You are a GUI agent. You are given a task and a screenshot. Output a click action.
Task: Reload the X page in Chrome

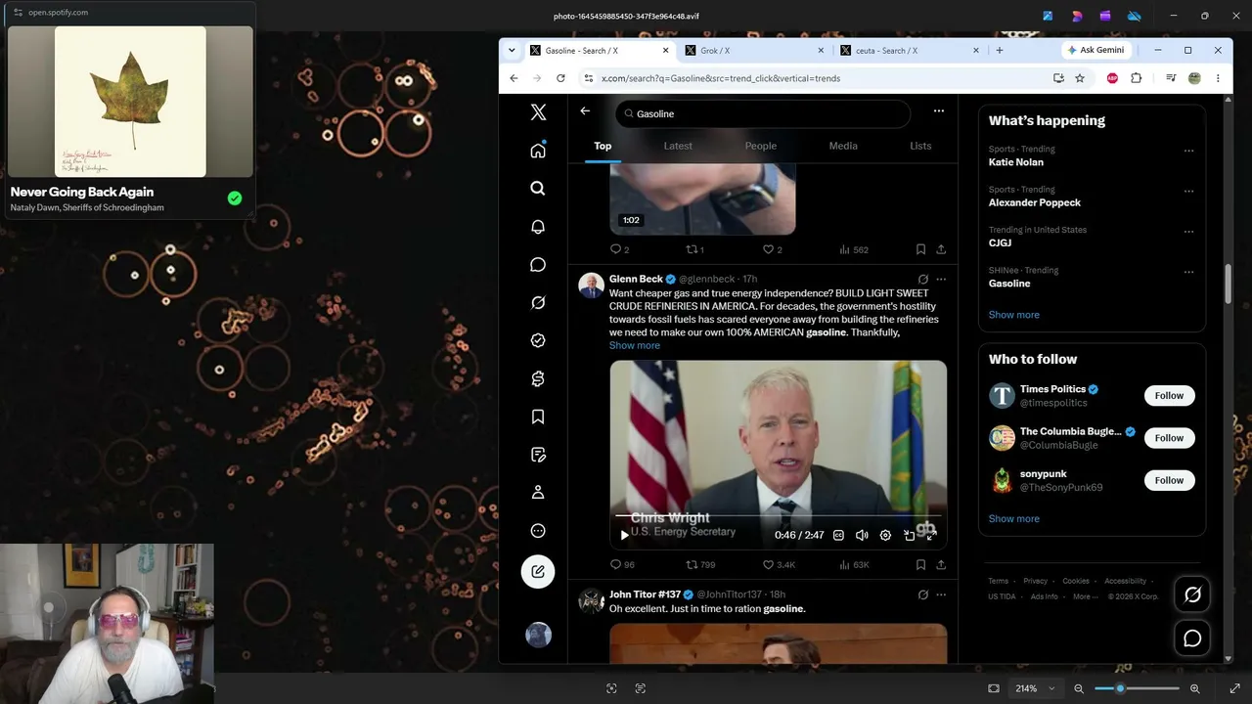[560, 78]
